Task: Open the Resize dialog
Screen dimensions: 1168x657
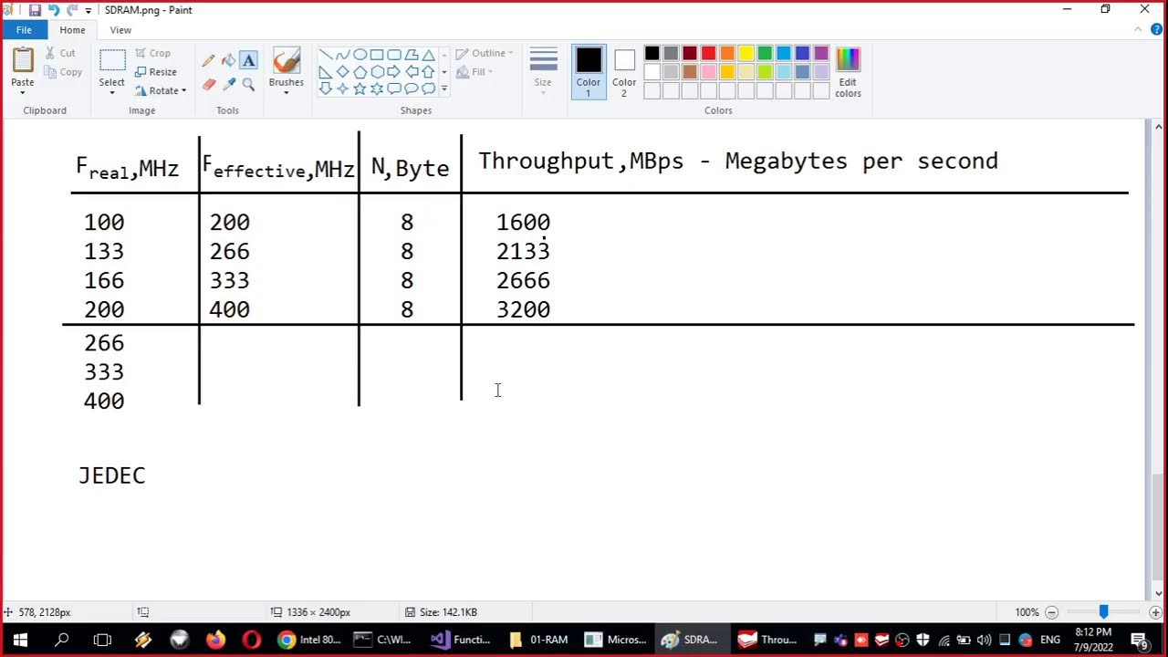Action: (x=155, y=72)
